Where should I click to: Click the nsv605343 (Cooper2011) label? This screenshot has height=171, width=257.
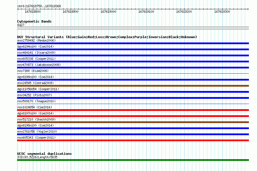[36, 137]
